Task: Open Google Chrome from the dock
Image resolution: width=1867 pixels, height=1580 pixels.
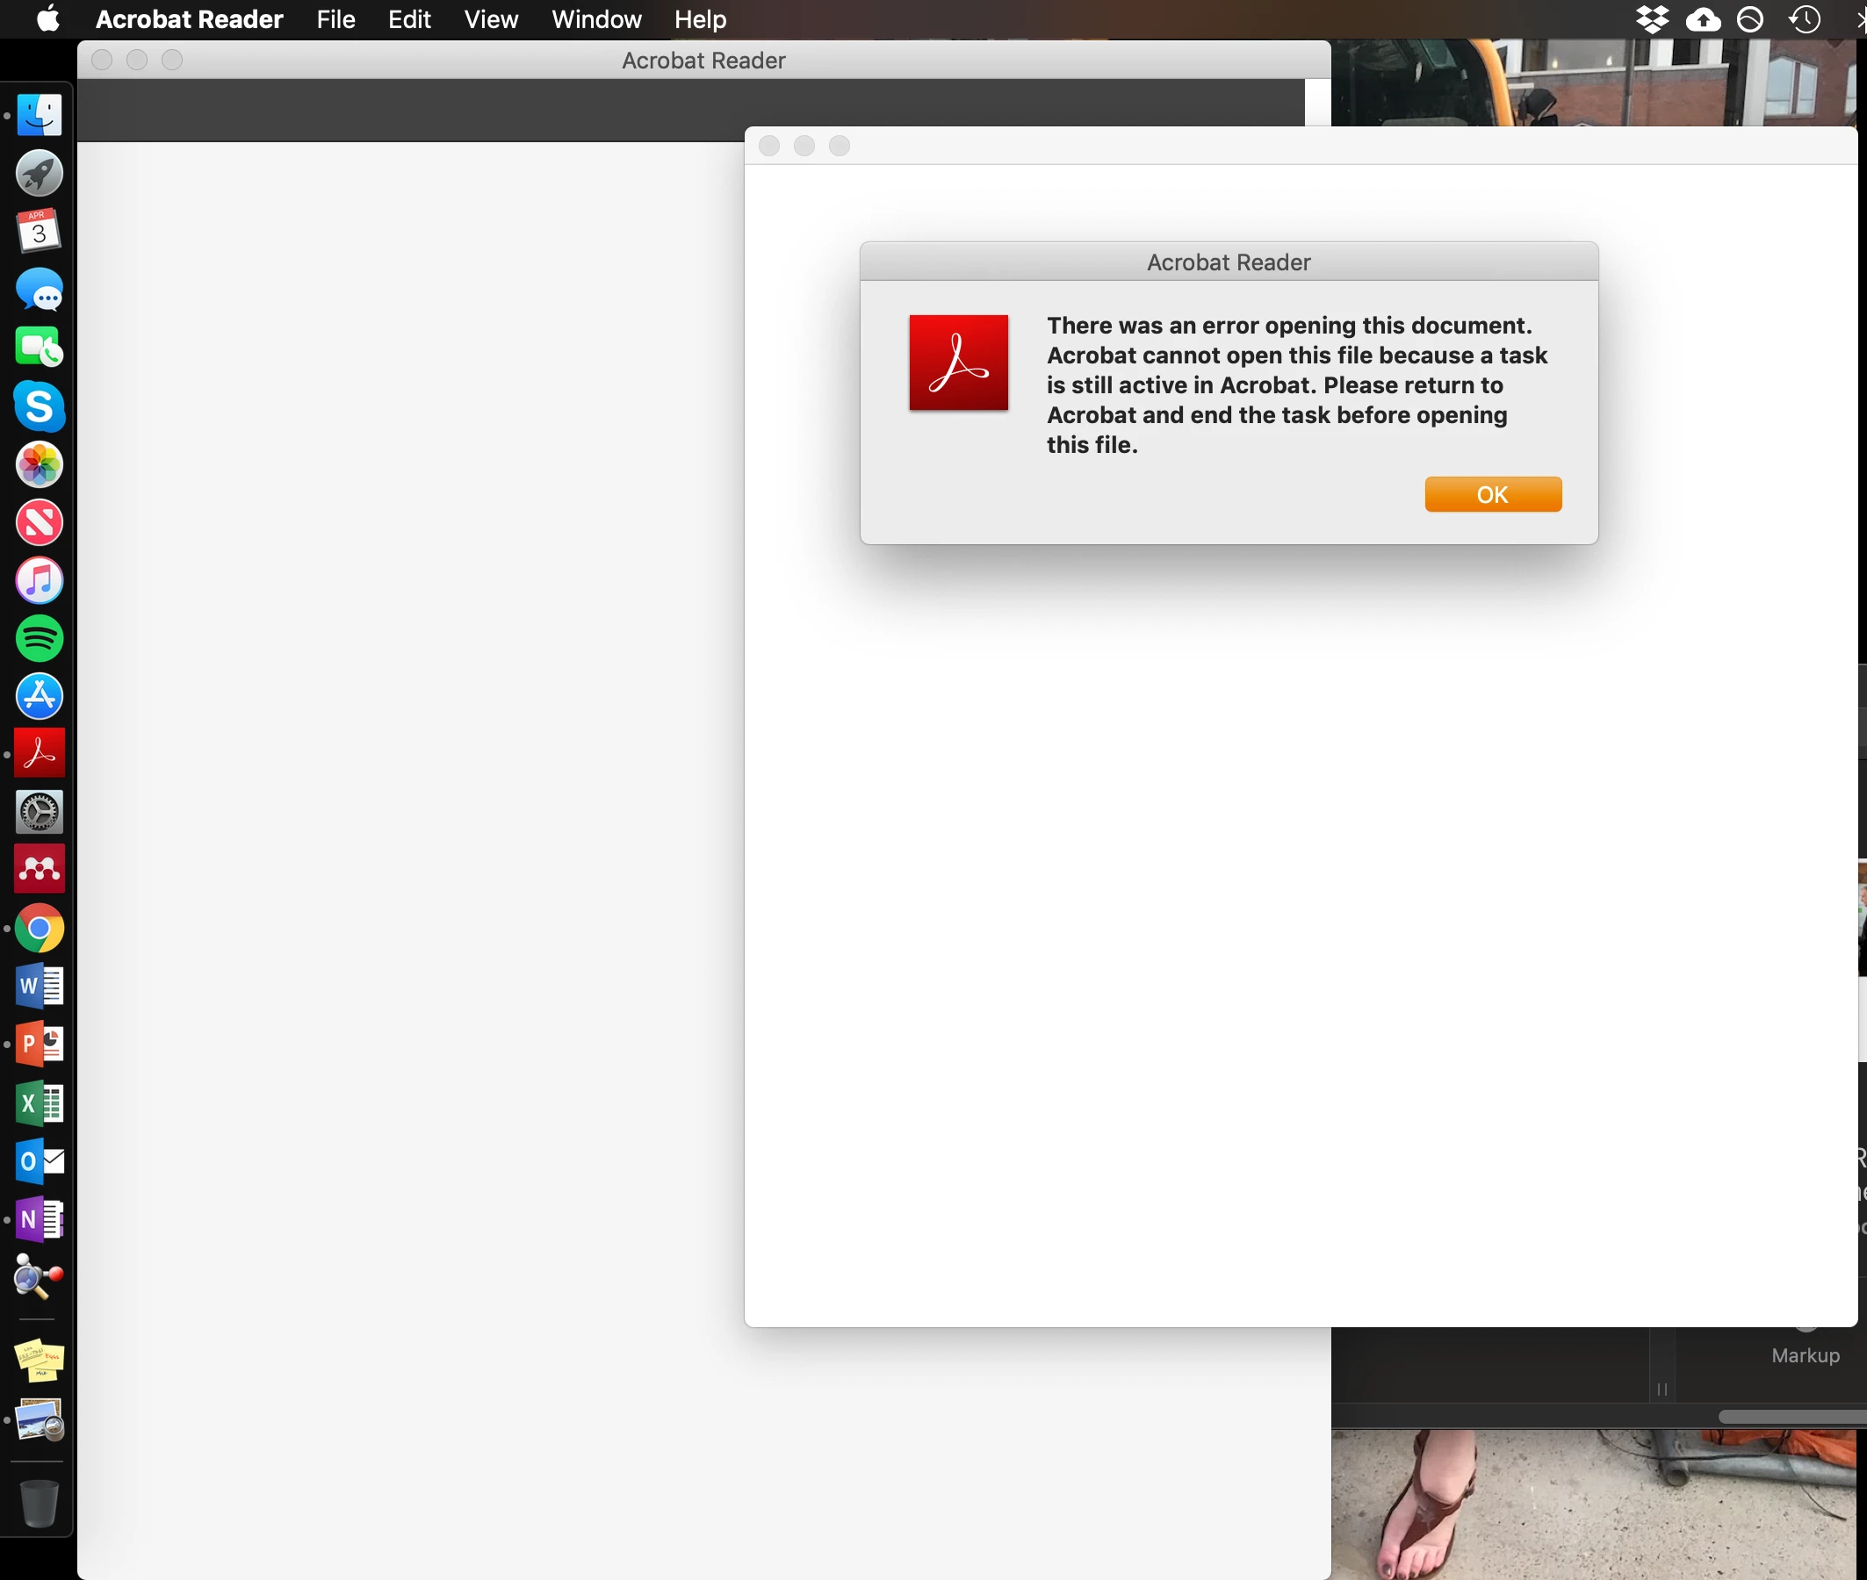Action: click(x=40, y=928)
